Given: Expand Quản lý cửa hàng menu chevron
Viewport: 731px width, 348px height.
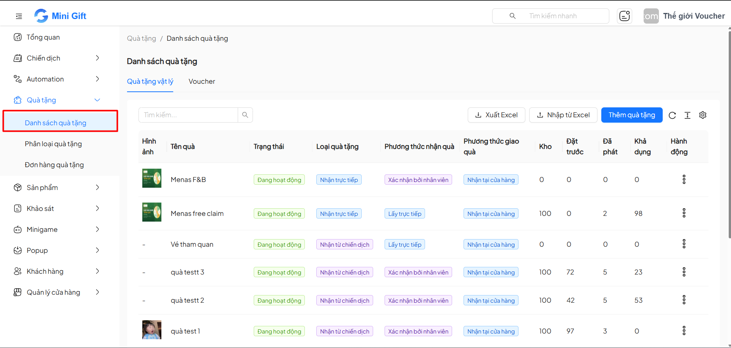Looking at the screenshot, I should [98, 292].
